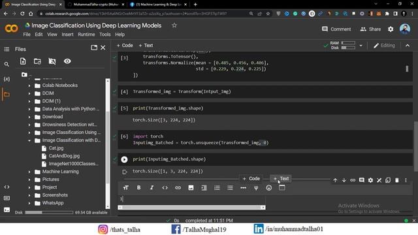
Task: Refresh the file browser listing
Action: click(x=37, y=61)
